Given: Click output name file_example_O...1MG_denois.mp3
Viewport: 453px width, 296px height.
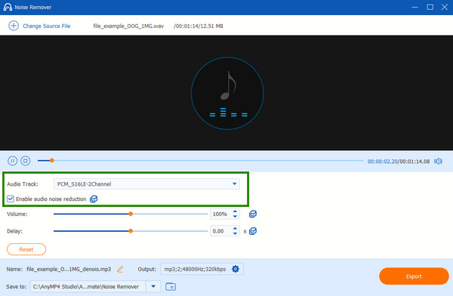Looking at the screenshot, I should point(69,269).
